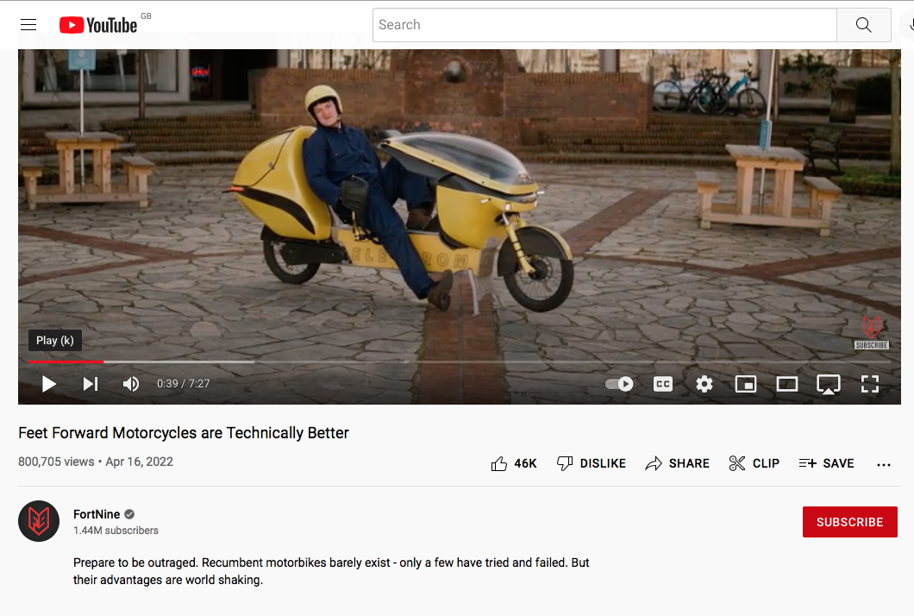Screen dimensions: 914x616
Task: Save the video to a playlist
Action: coord(826,463)
